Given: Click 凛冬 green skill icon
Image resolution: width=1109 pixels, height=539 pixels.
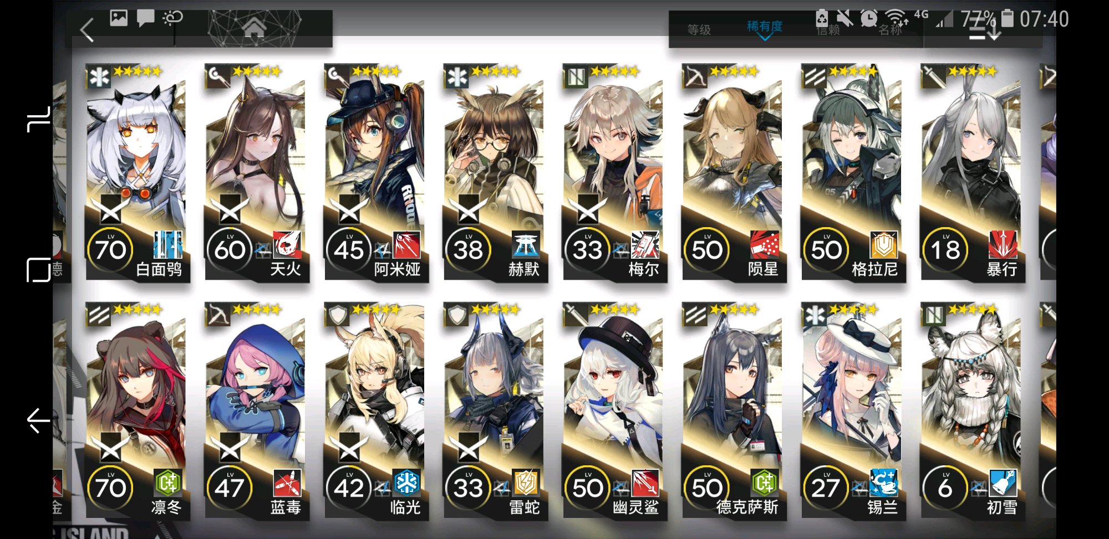Looking at the screenshot, I should click(x=167, y=483).
